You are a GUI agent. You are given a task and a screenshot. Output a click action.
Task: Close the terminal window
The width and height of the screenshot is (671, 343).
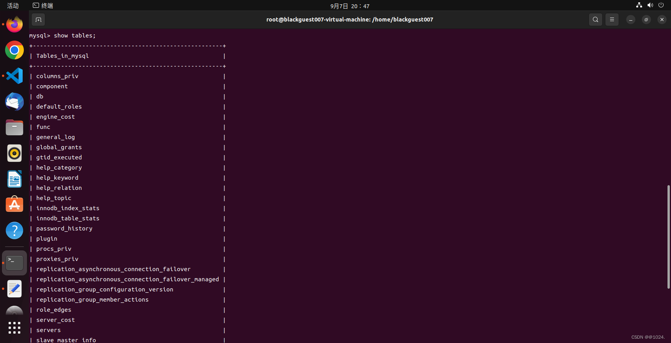(662, 20)
